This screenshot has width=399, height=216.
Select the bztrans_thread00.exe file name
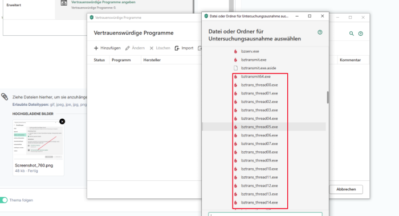[259, 85]
